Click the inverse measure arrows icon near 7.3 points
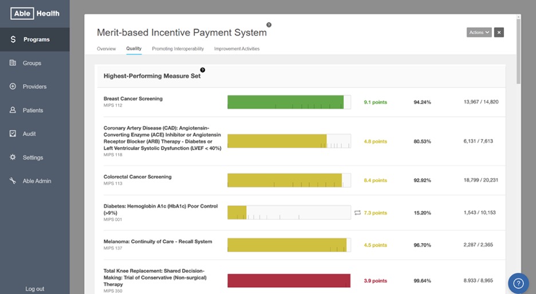 pos(357,213)
